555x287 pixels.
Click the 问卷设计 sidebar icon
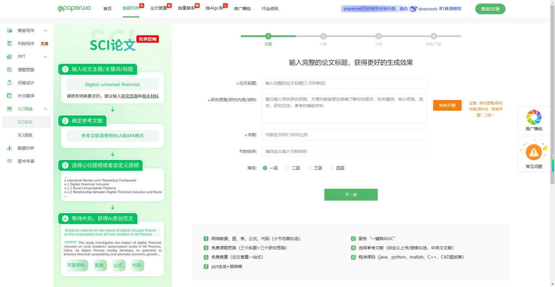[x=9, y=83]
